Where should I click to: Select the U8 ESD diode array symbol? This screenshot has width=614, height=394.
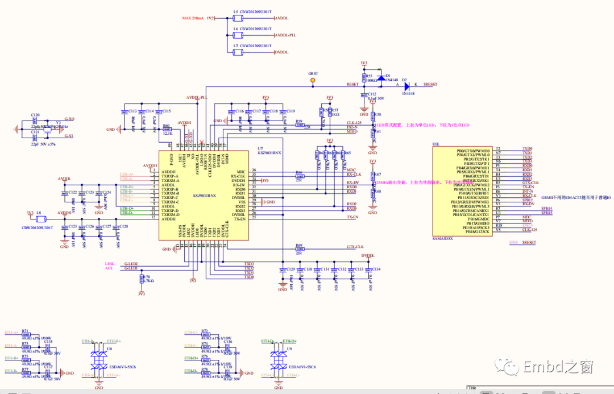[99, 360]
